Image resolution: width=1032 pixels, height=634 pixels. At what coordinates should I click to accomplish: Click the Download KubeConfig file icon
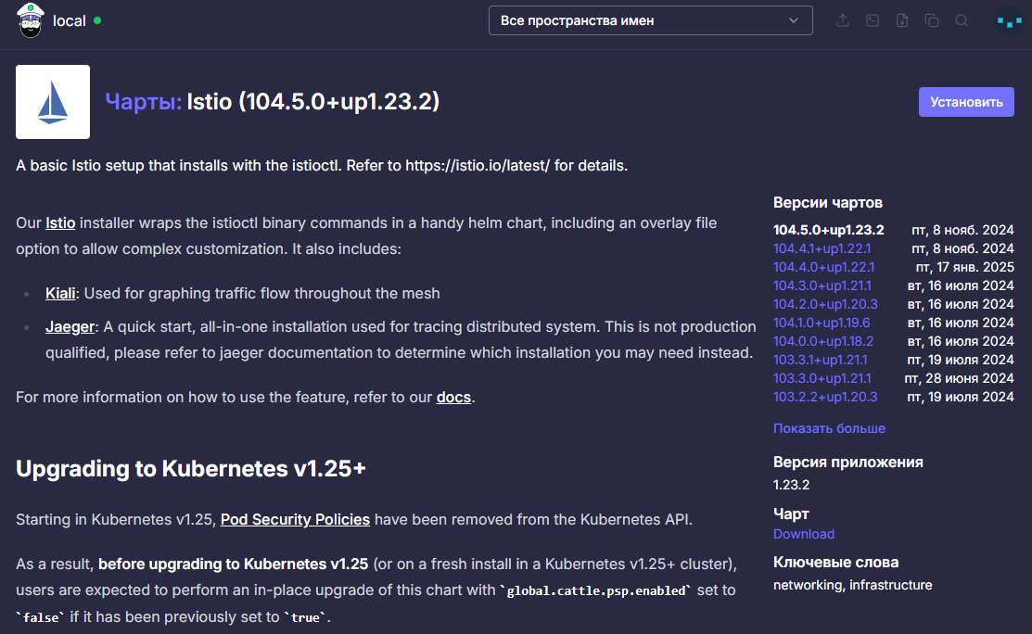coord(901,20)
